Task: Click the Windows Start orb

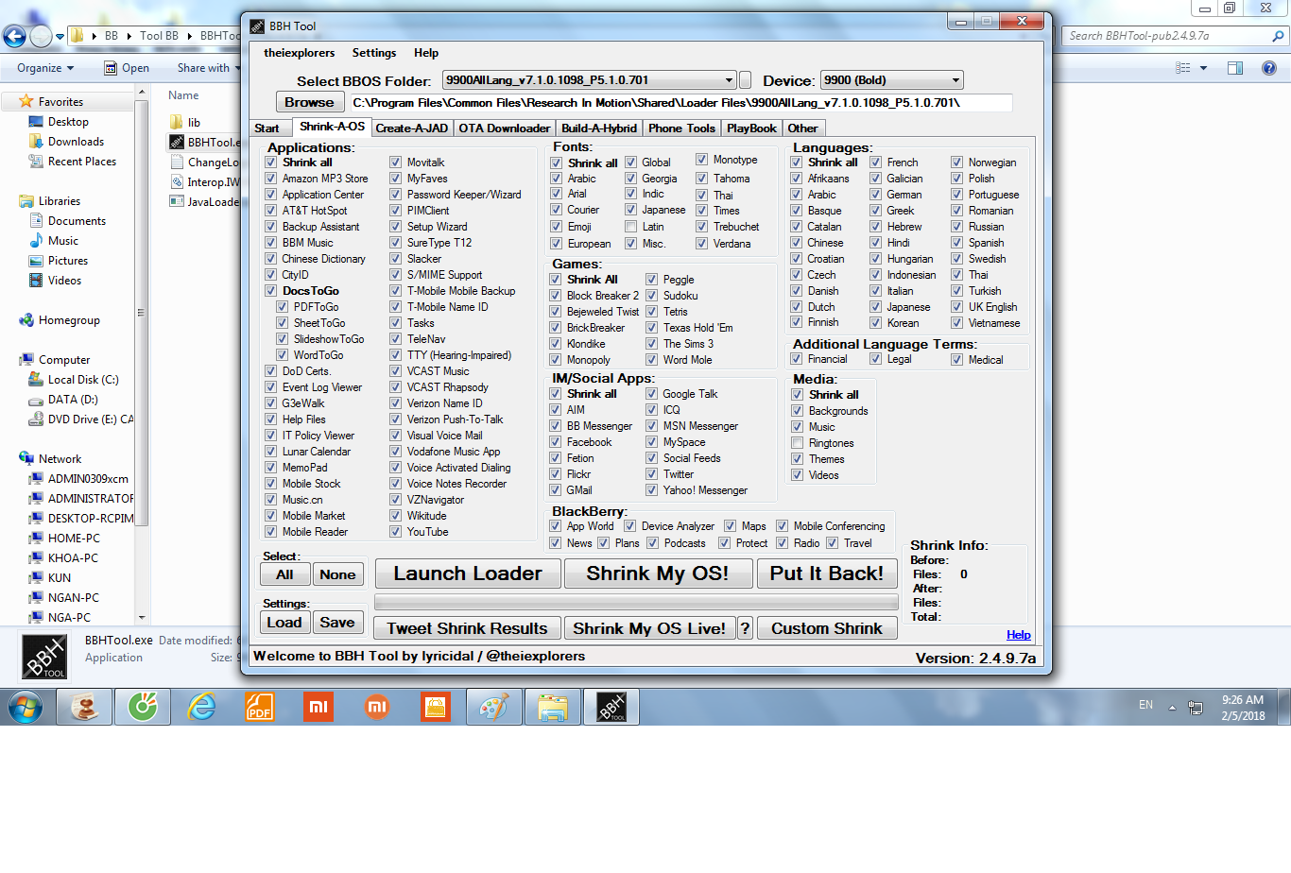Action: [x=26, y=707]
